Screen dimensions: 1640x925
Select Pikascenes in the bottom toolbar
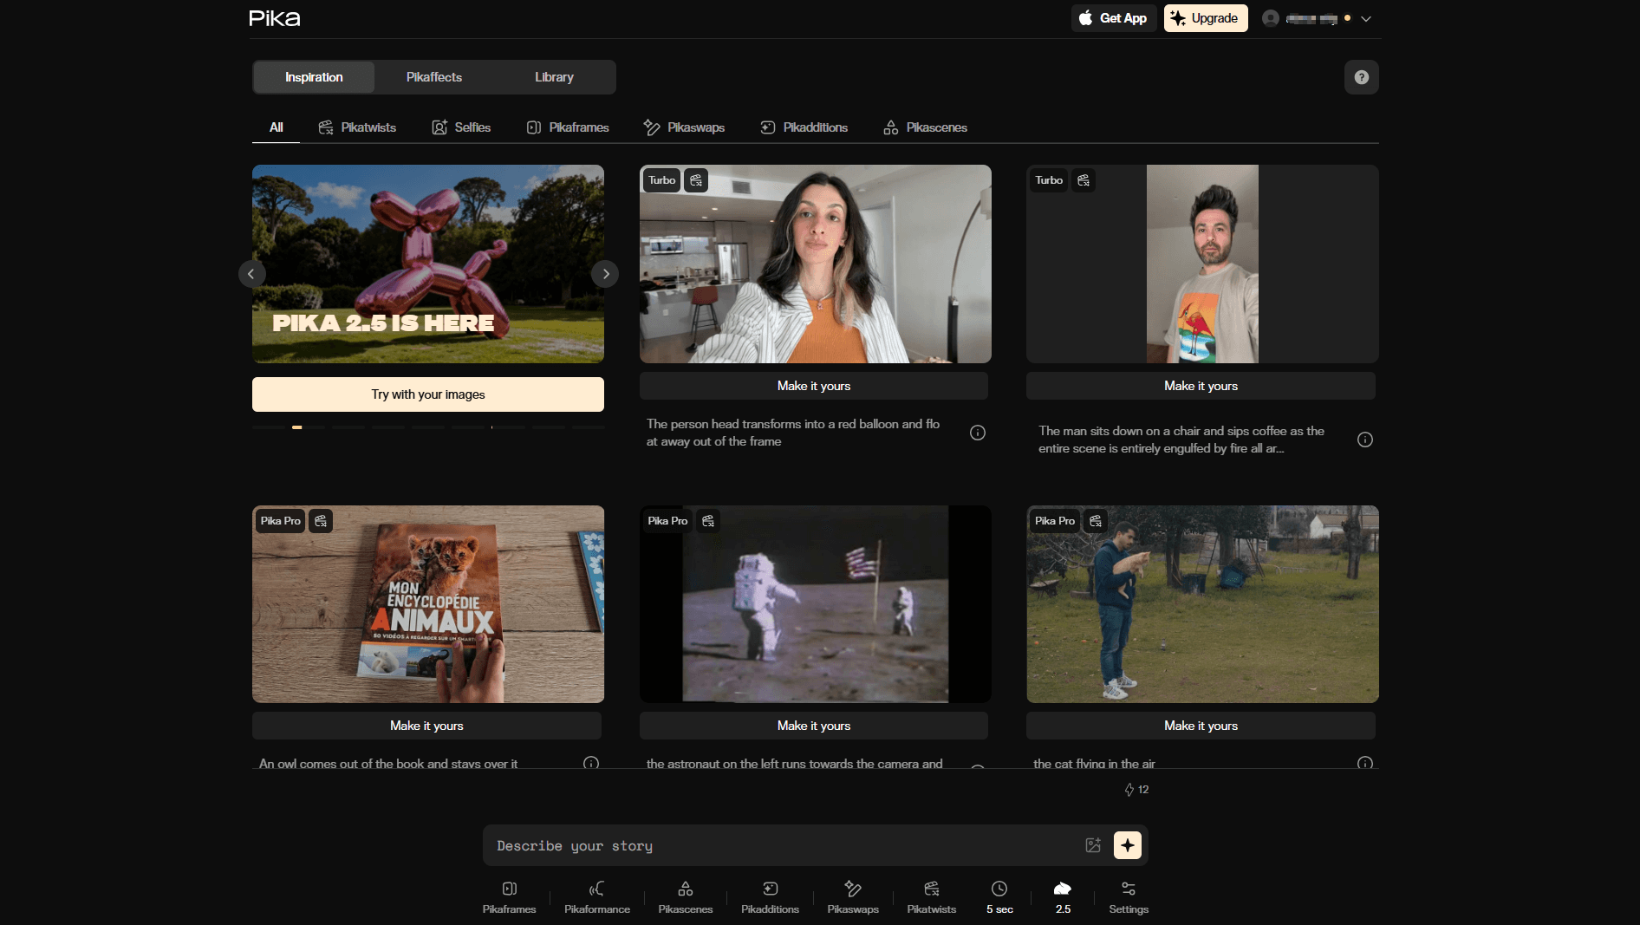(x=685, y=897)
